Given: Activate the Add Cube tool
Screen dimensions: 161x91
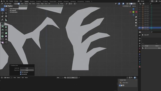Looking at the screenshot, I should tap(3, 24).
